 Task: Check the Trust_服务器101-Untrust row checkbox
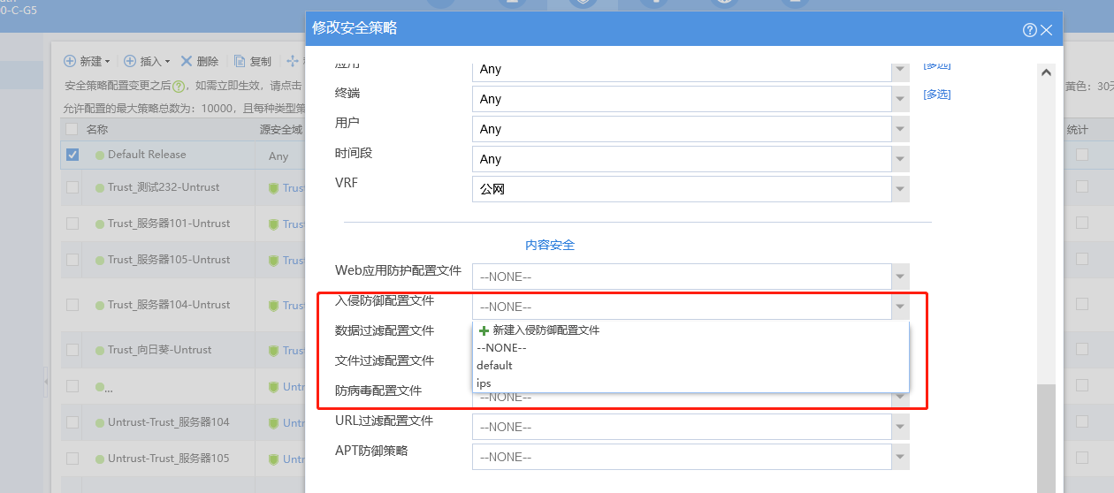click(x=72, y=224)
